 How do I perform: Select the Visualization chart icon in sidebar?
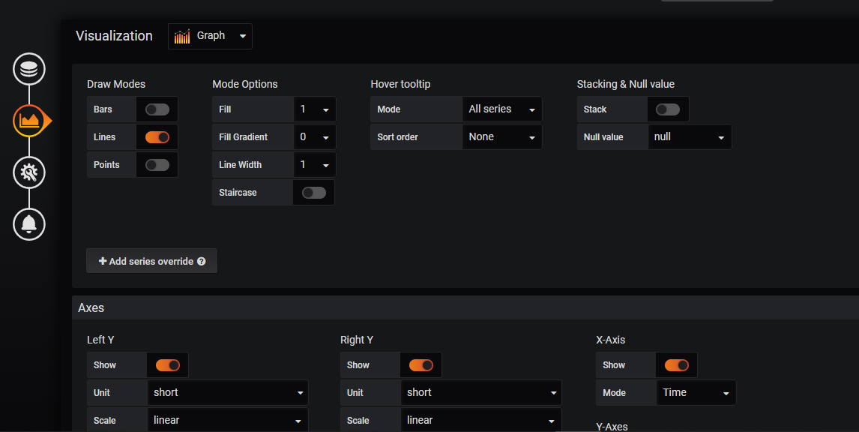29,120
